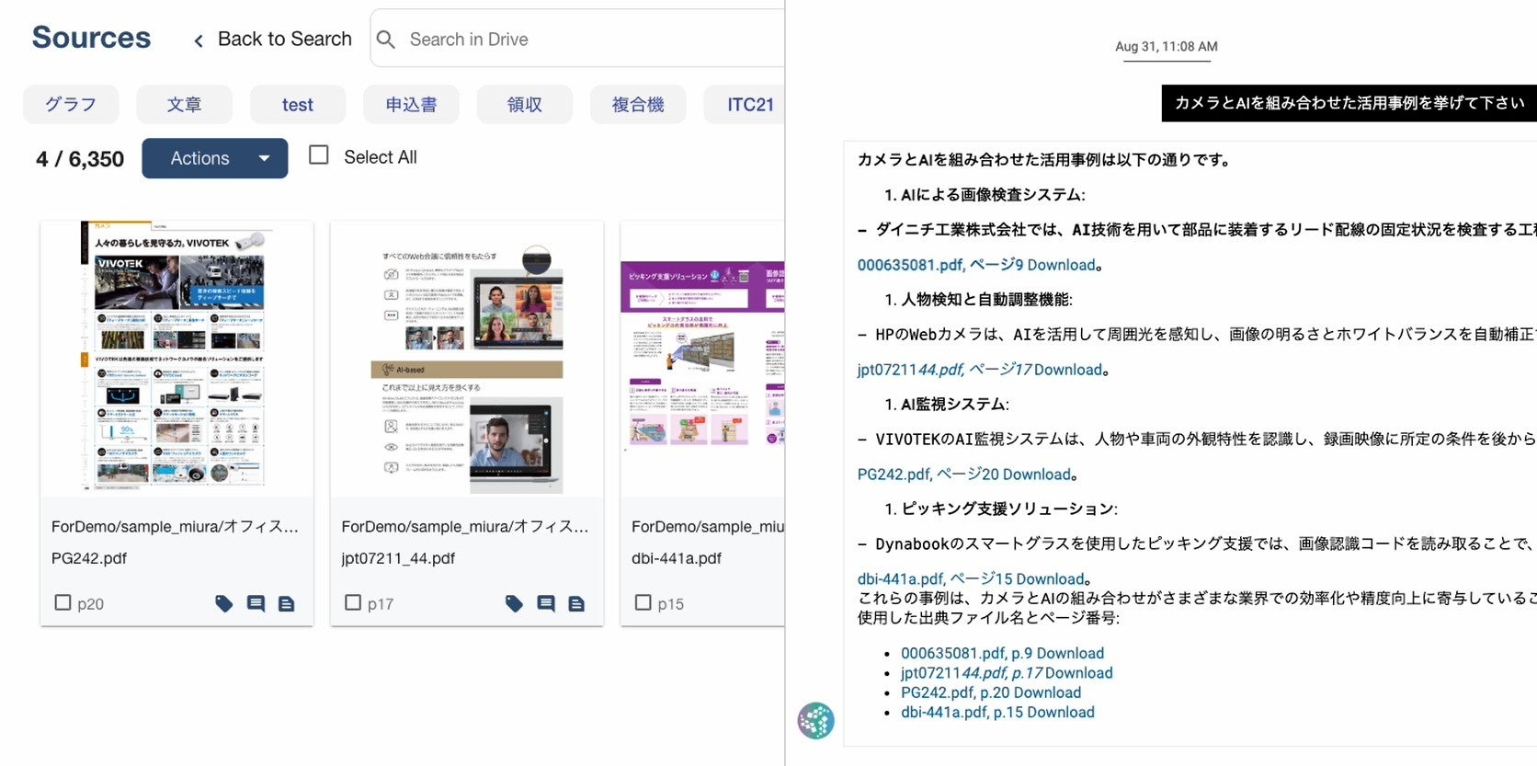Click 000635081.pdf, p.9 Download in the source list
This screenshot has height=766, width=1537.
click(1002, 653)
